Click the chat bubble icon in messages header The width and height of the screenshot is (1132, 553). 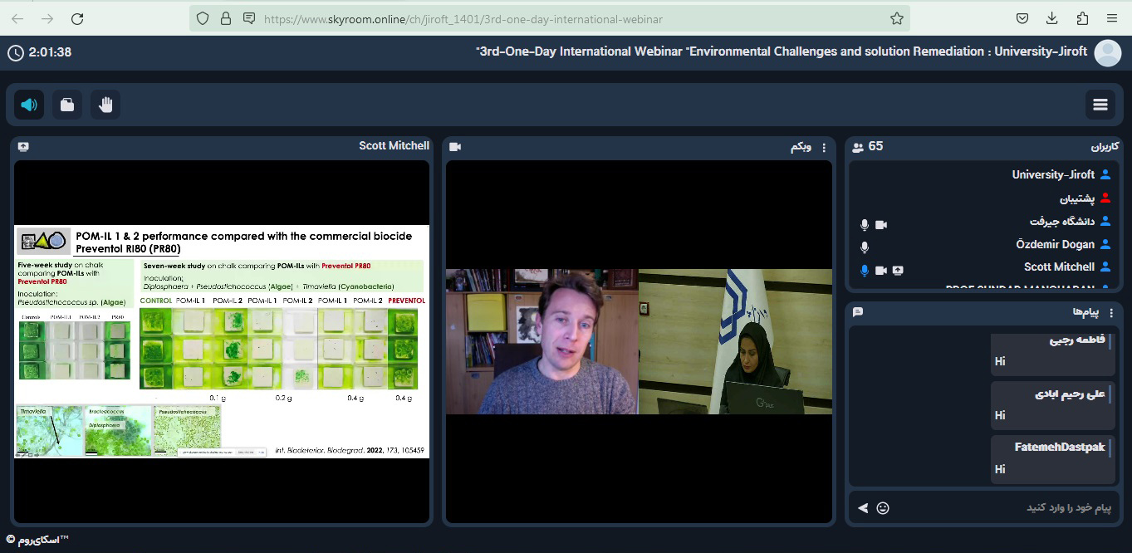coord(858,312)
